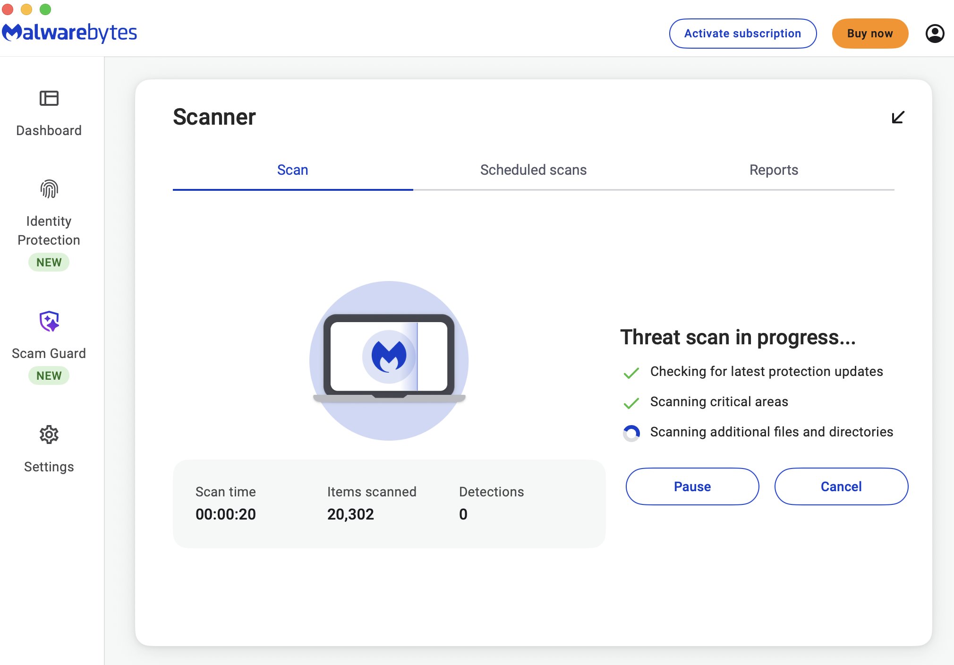This screenshot has width=954, height=665.
Task: Click the NEW badge under Scam Guard
Action: point(49,375)
